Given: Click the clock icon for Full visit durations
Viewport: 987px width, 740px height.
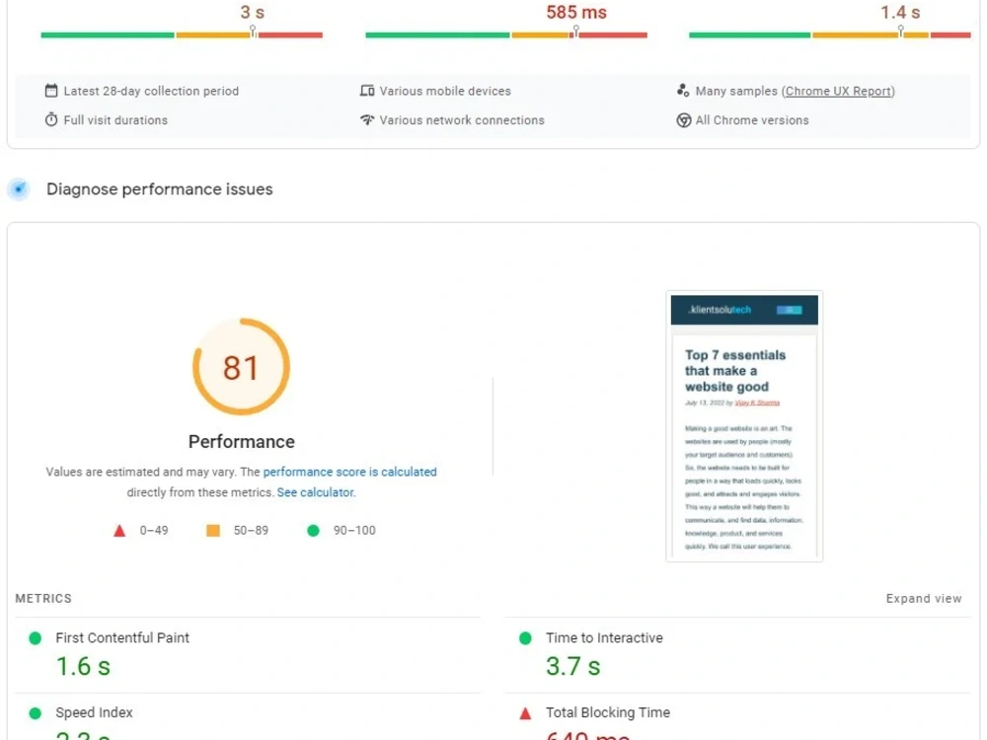Looking at the screenshot, I should click(x=50, y=119).
